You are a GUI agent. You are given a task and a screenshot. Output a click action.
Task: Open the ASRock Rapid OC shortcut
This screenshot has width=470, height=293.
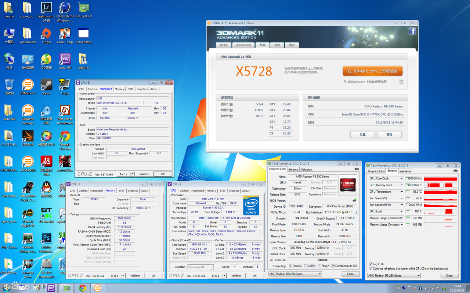coord(28,218)
